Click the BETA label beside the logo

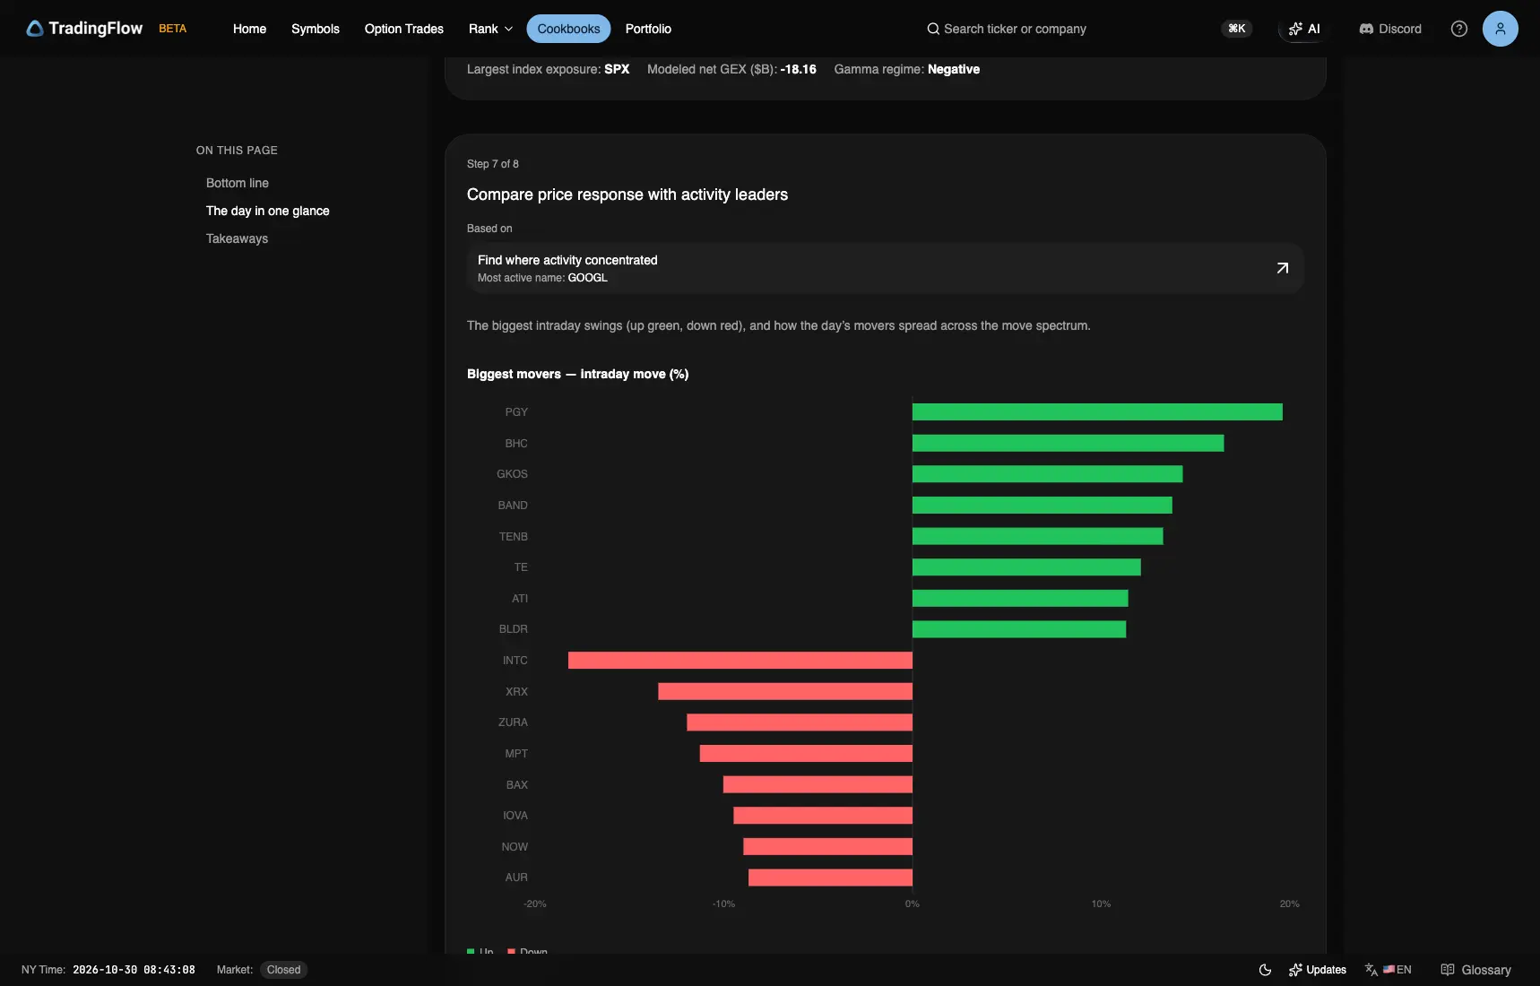coord(173,29)
